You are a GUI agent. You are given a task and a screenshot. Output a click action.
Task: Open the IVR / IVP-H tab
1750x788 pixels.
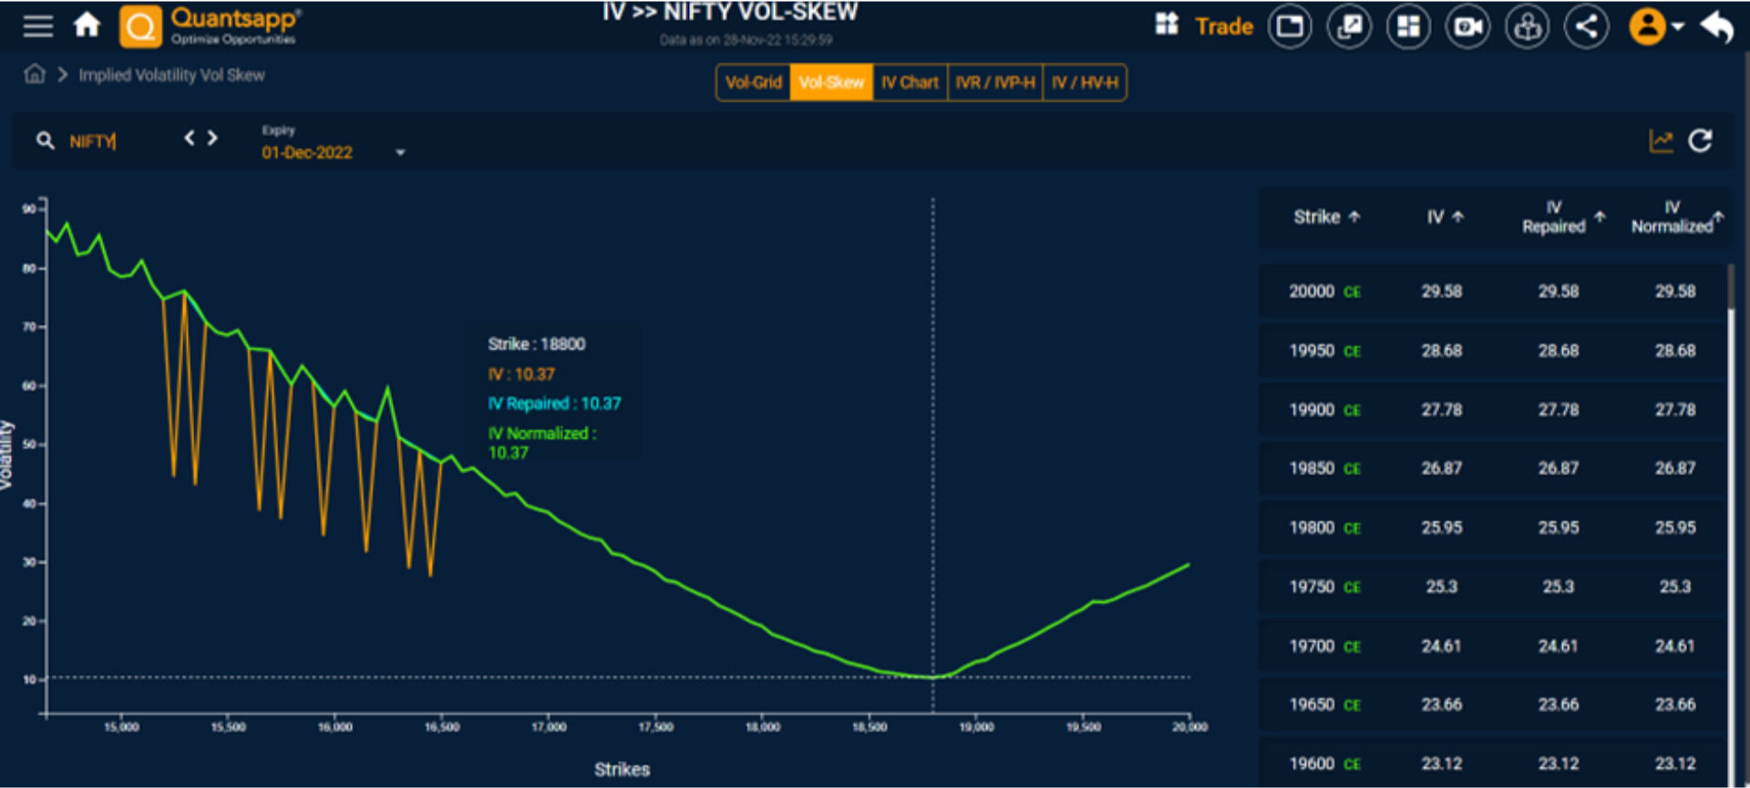click(994, 83)
